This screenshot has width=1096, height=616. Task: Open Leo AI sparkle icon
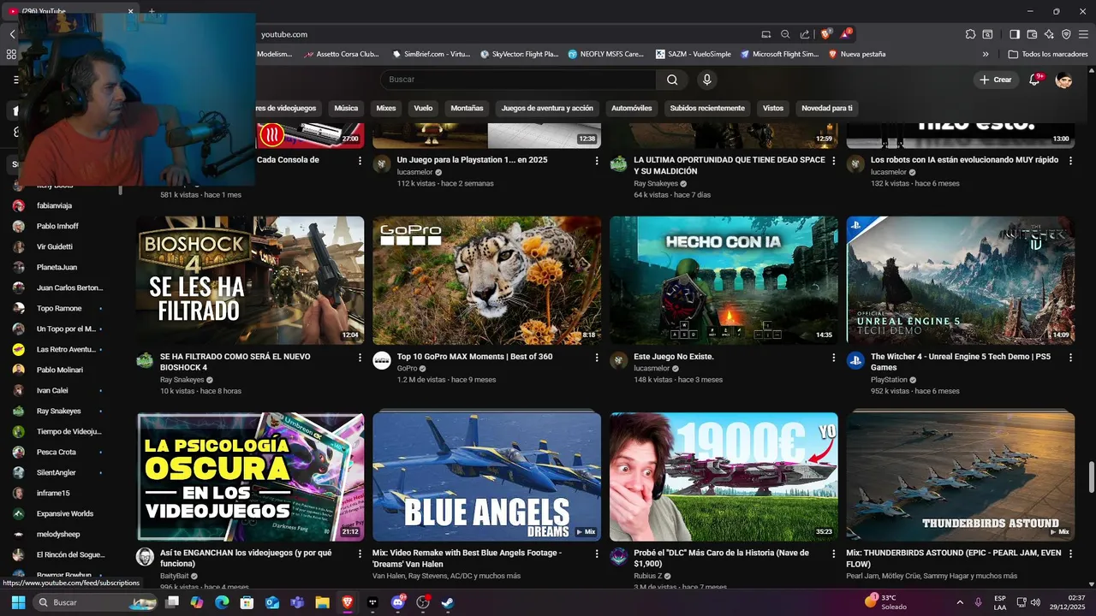point(1049,34)
